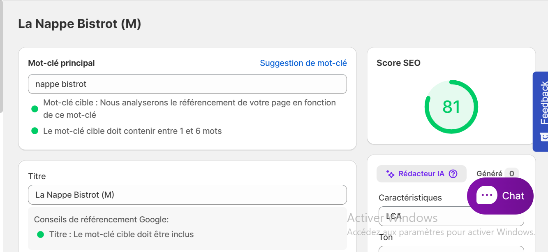Click the chat bubble icon
The width and height of the screenshot is (548, 252).
tap(487, 196)
